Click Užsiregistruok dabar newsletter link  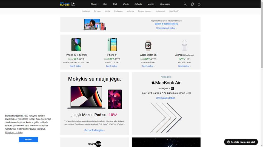pyautogui.click(x=166, y=28)
